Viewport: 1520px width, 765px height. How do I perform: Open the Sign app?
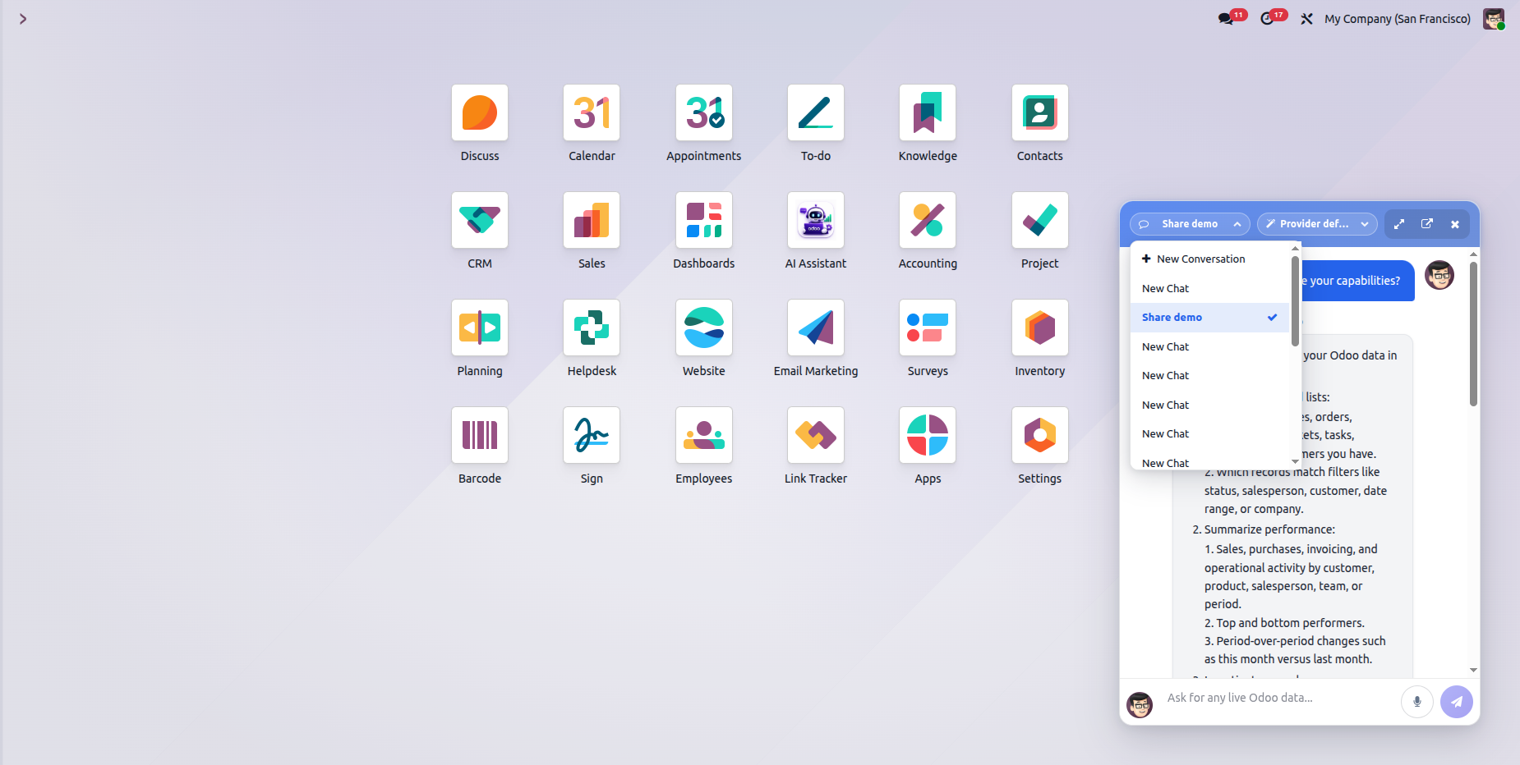[592, 435]
